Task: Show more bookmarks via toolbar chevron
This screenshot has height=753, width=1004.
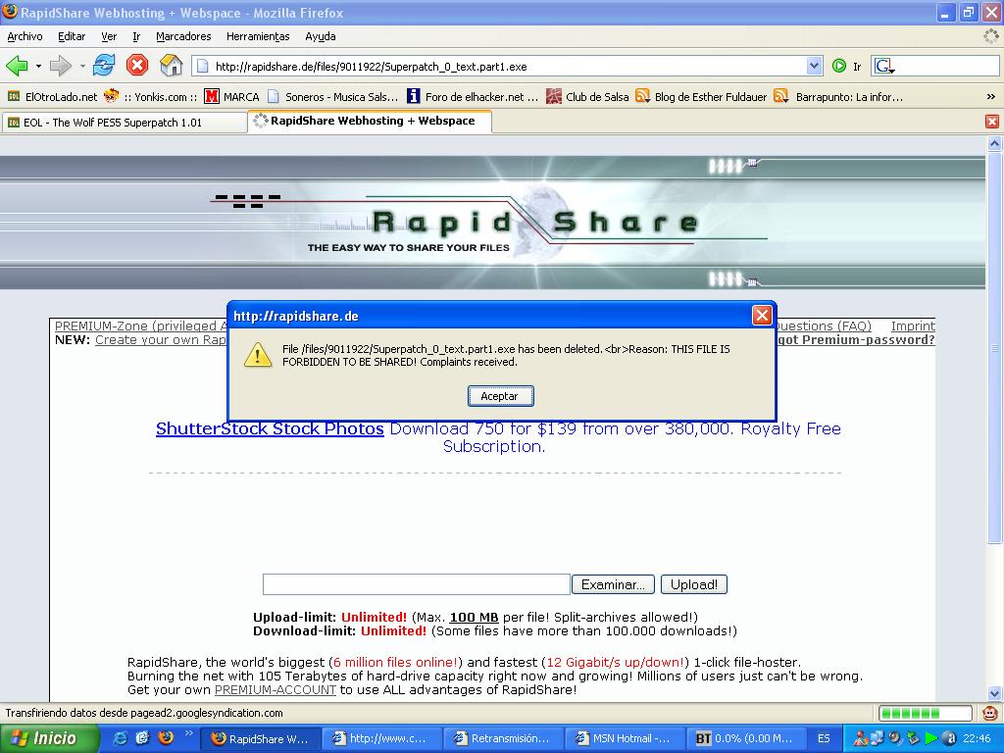Action: pyautogui.click(x=990, y=97)
